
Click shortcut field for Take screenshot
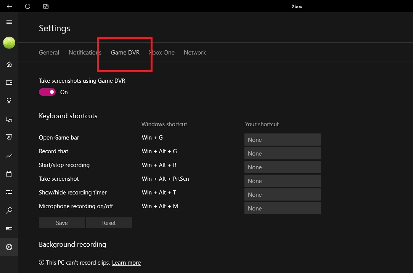[x=282, y=181]
